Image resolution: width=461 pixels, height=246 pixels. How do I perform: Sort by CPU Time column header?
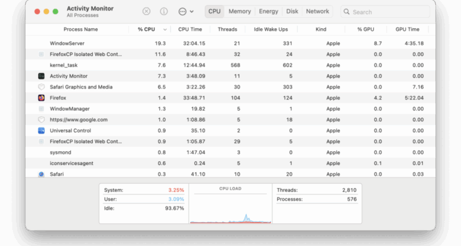190,30
